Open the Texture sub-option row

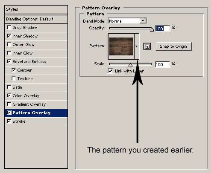click(36, 79)
